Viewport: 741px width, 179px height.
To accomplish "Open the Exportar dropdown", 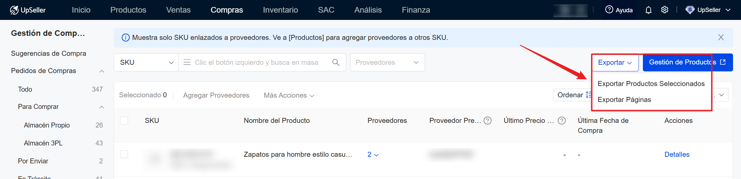I will [x=615, y=62].
